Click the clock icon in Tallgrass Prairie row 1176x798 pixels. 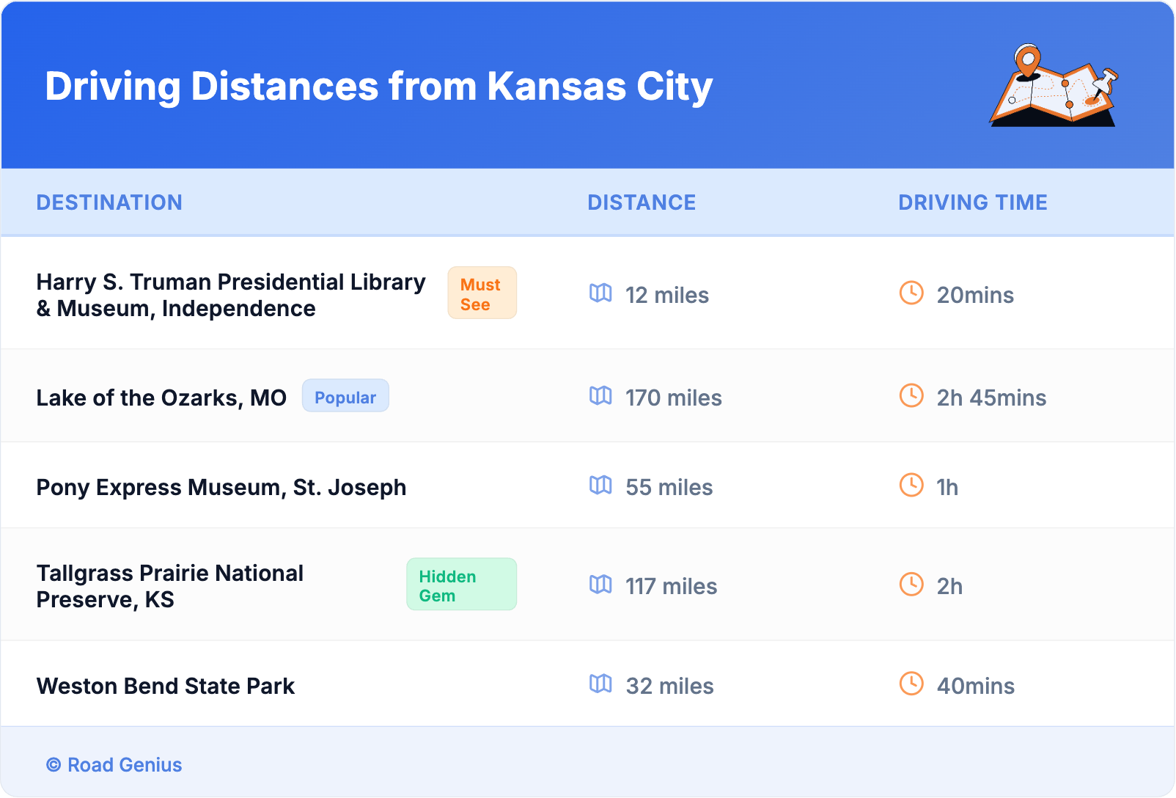pos(911,585)
